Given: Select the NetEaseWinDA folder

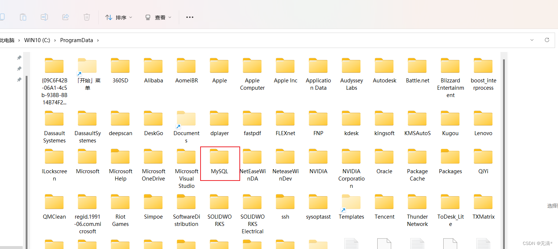Looking at the screenshot, I should click(x=252, y=165).
